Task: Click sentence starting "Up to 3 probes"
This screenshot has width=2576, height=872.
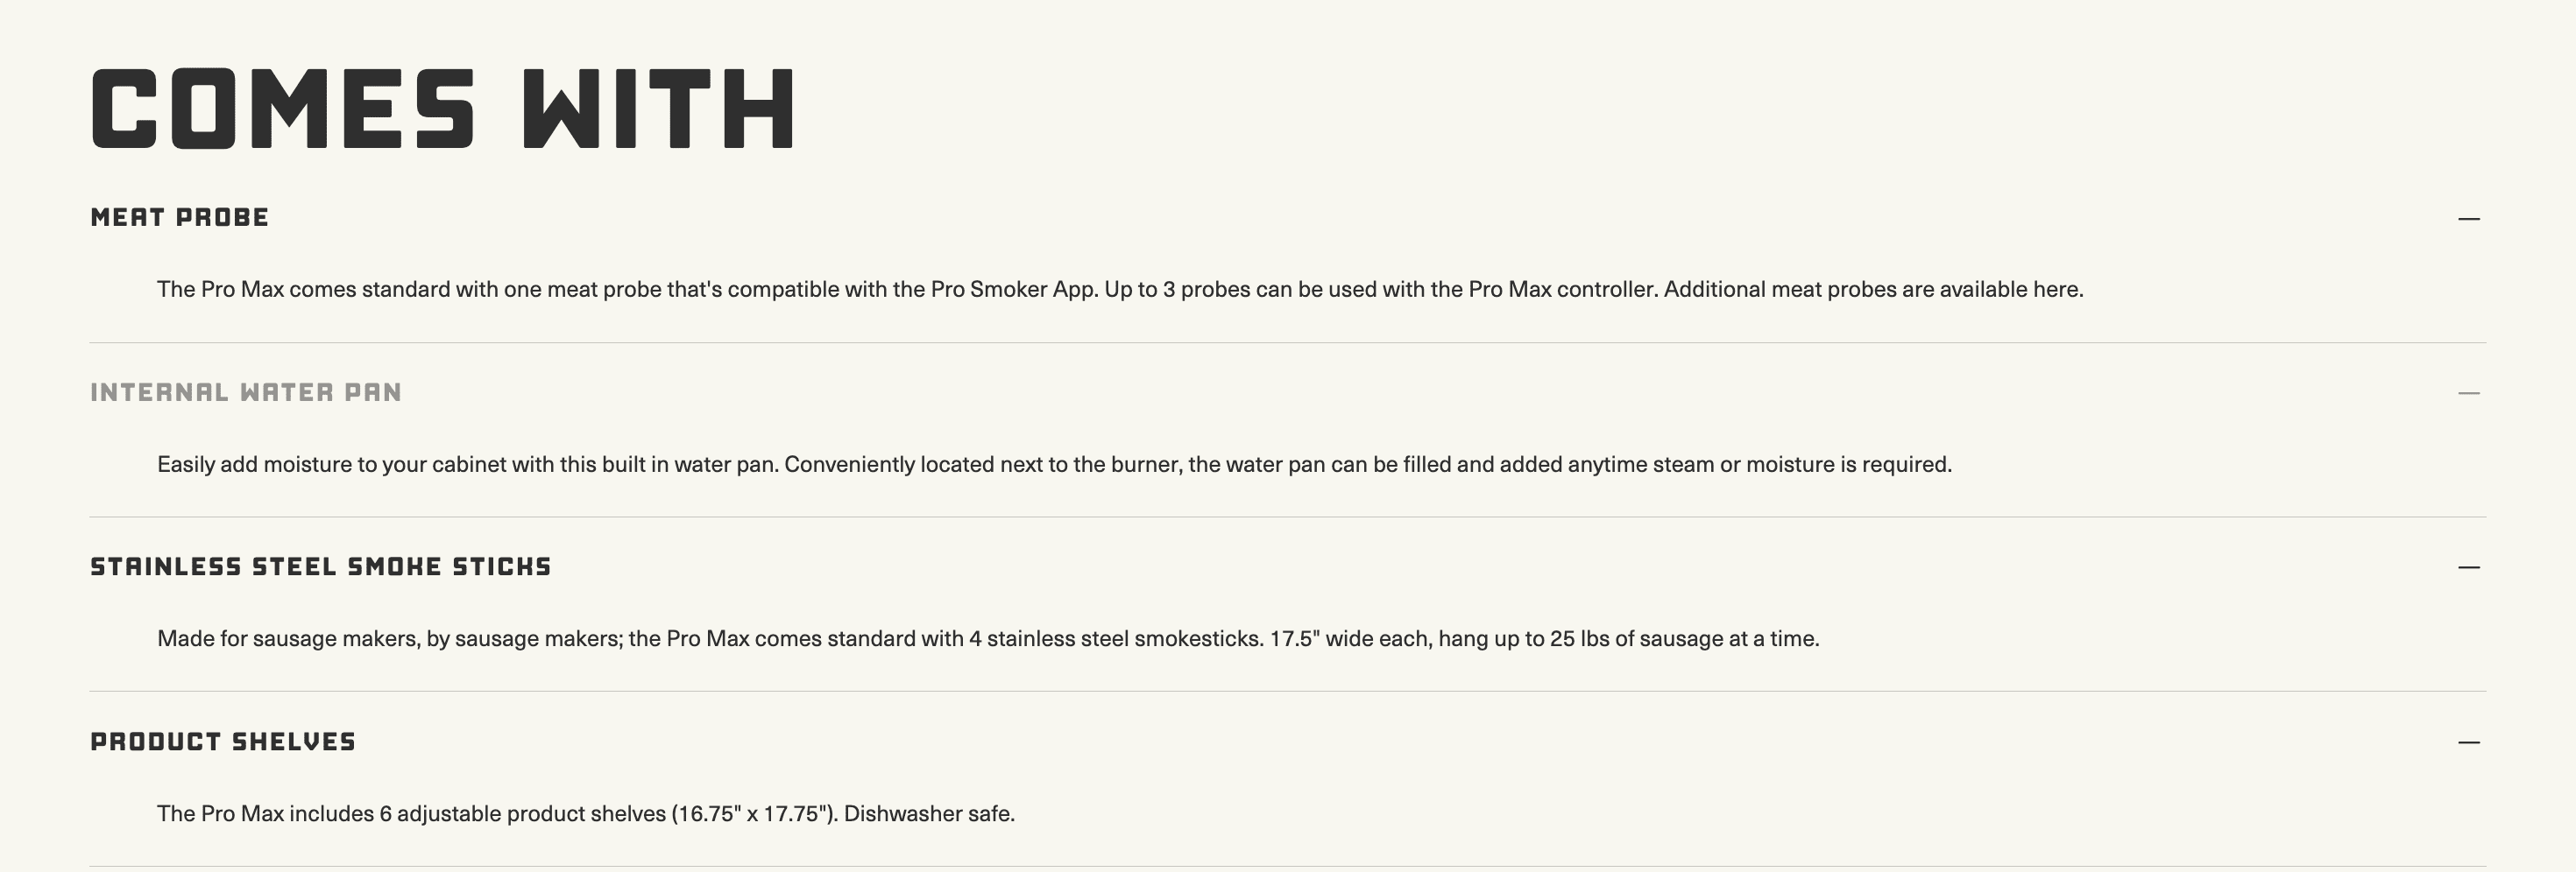Action: tap(1380, 290)
